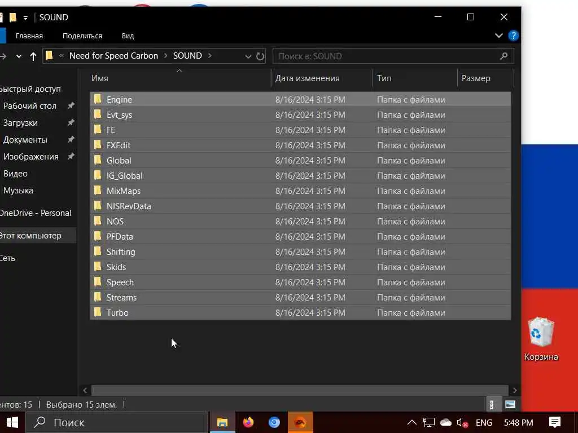Sort by the Размер column header
Image resolution: width=578 pixels, height=433 pixels.
[x=485, y=78]
